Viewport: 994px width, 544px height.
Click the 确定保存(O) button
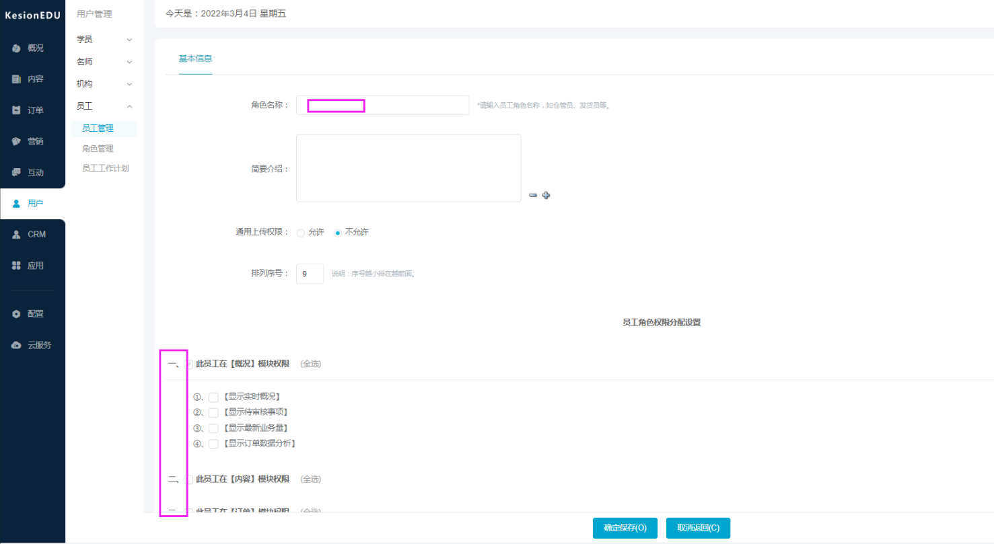coord(625,528)
